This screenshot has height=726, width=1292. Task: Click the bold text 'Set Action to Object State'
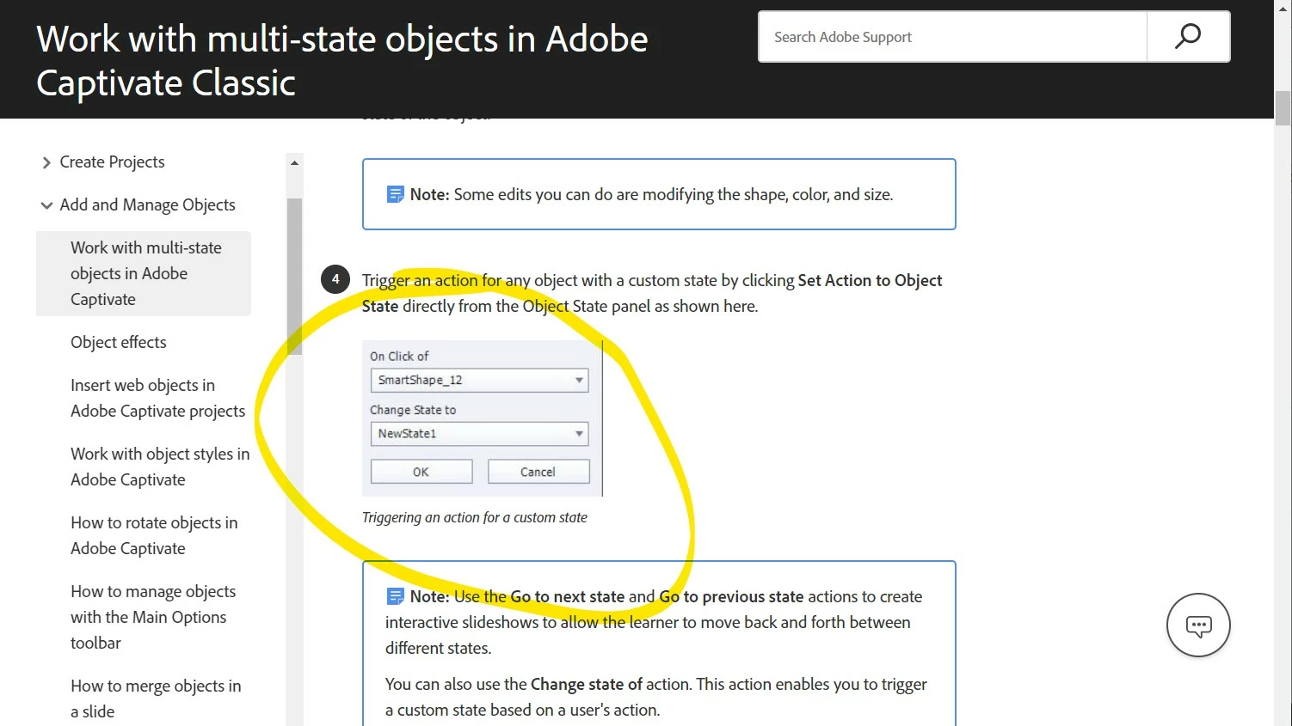point(652,293)
